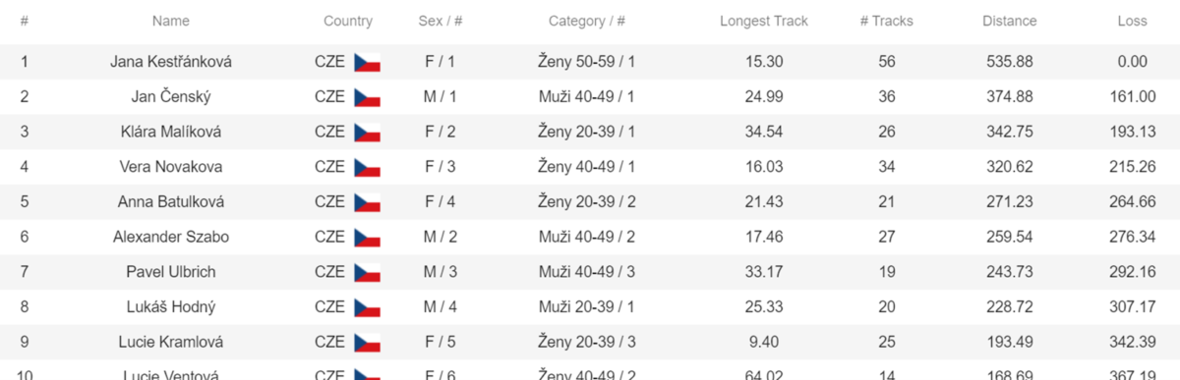Image resolution: width=1180 pixels, height=380 pixels.
Task: Open Jana Kestřánková's name link
Action: [171, 62]
